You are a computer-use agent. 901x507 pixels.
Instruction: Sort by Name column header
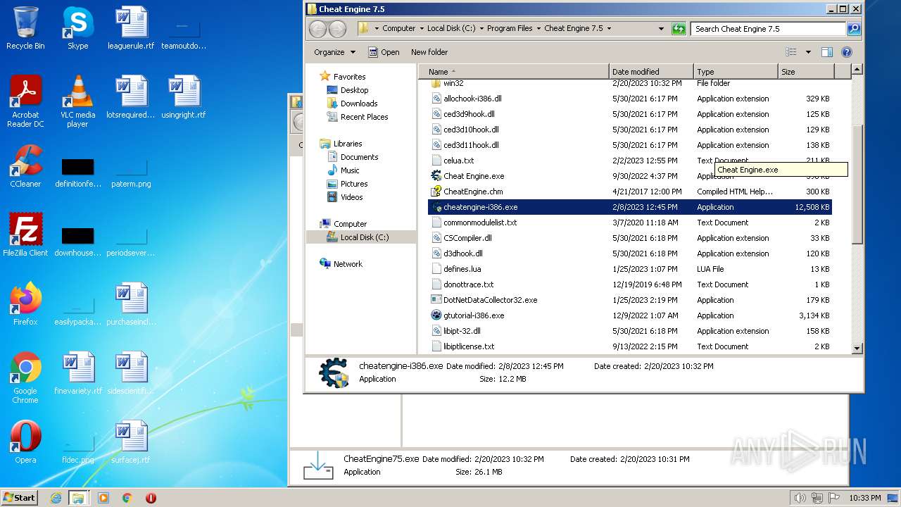point(514,72)
